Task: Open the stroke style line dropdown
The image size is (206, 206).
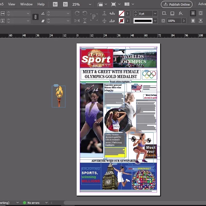Action: click(155, 21)
